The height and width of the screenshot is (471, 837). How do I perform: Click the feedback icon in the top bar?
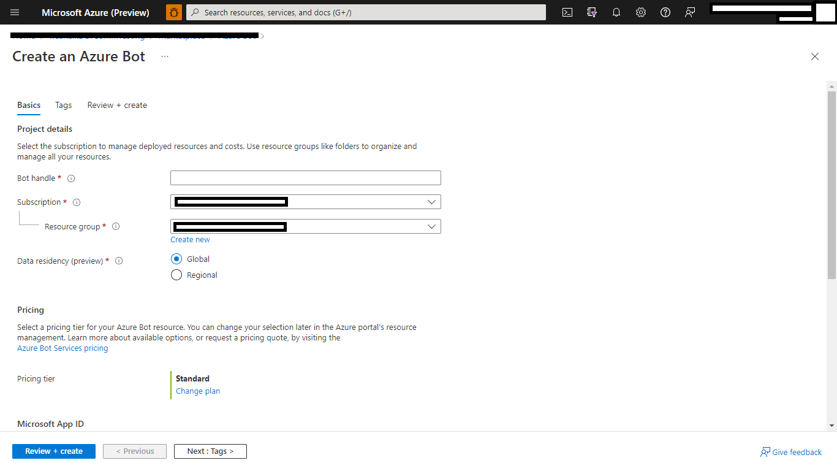click(690, 12)
